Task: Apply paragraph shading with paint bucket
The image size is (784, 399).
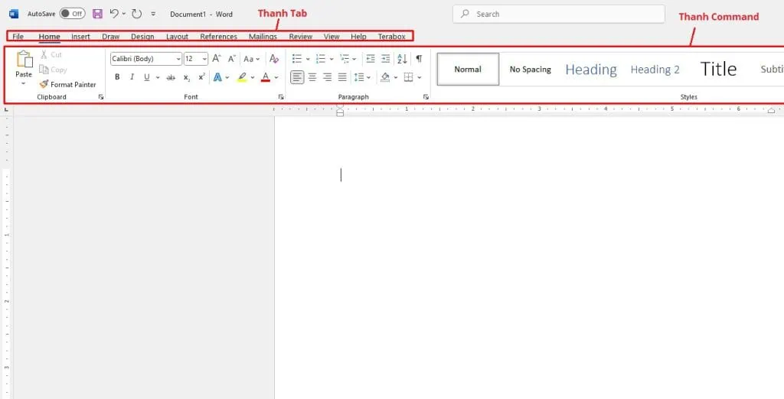Action: point(385,77)
